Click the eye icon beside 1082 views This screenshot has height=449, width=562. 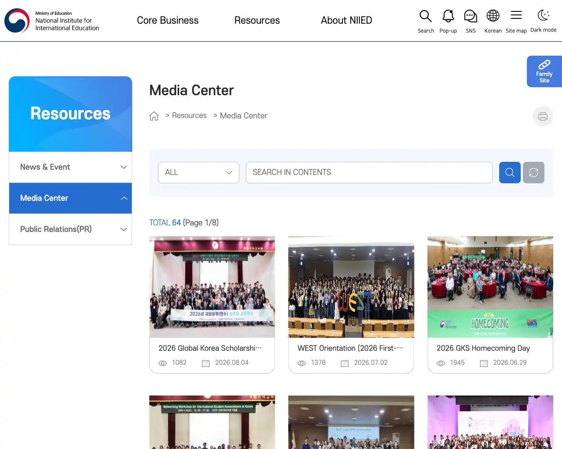point(162,363)
